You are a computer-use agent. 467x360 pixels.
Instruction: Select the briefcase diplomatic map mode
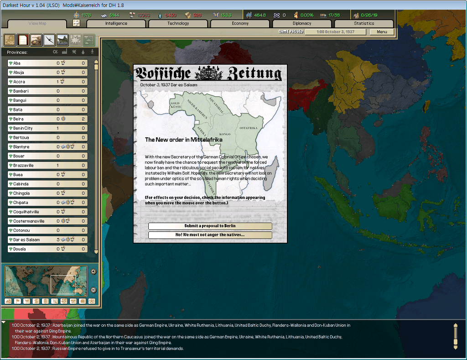(83, 301)
